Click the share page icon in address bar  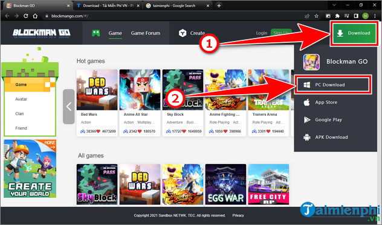click(307, 16)
